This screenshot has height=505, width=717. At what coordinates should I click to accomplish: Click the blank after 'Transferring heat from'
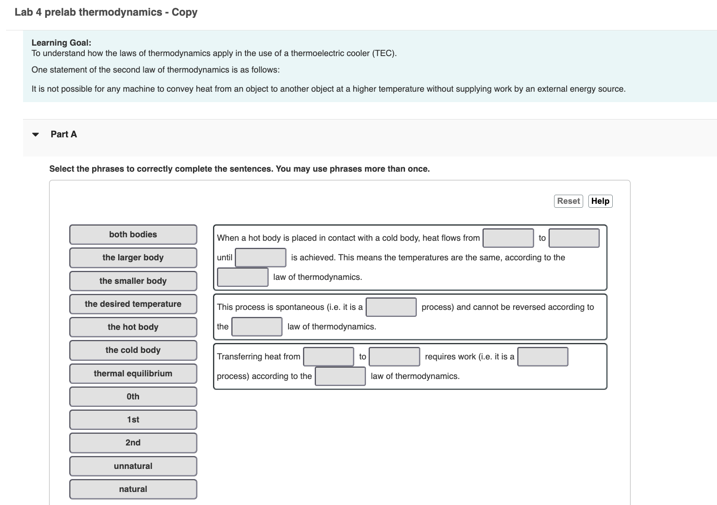329,356
